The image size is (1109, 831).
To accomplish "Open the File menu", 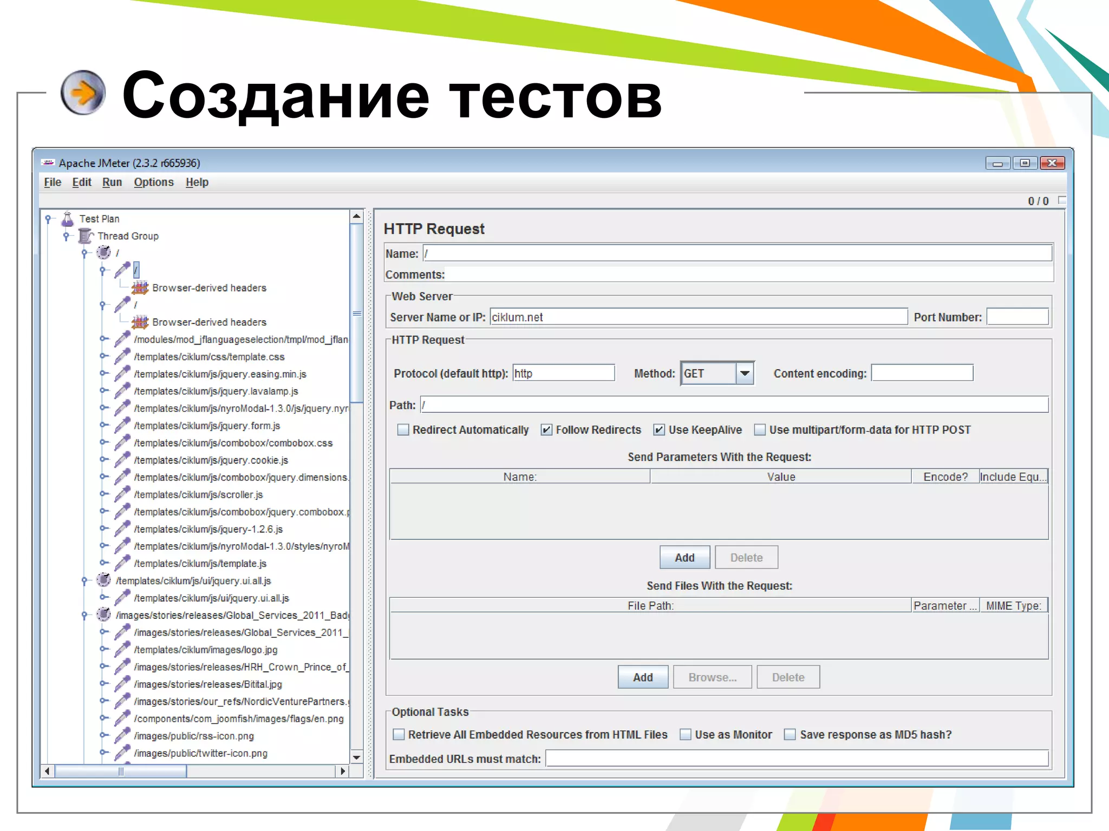I will tap(53, 182).
